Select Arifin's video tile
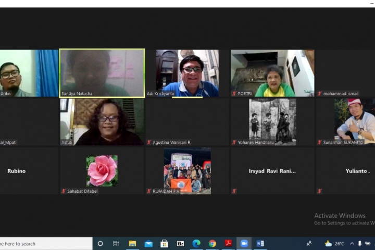This screenshot has width=375, height=250. [x=29, y=73]
